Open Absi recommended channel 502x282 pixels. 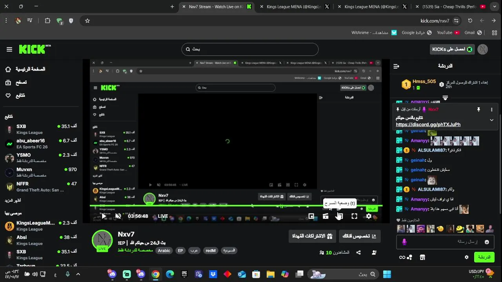click(x=42, y=240)
